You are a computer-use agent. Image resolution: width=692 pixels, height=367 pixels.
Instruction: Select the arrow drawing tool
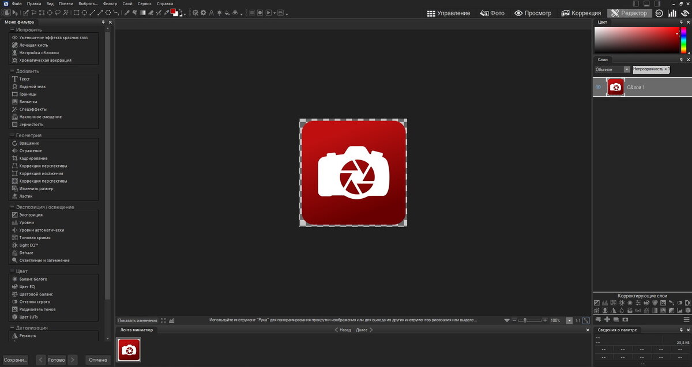pyautogui.click(x=100, y=12)
